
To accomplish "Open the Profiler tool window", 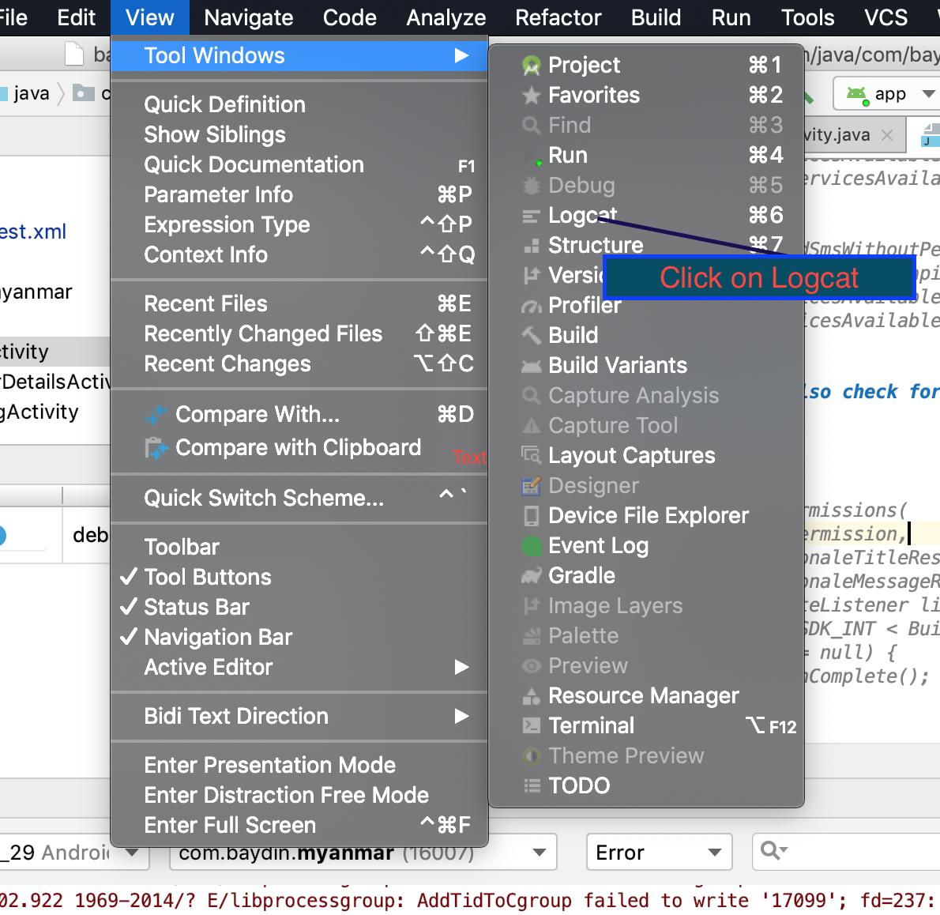I will tap(585, 305).
